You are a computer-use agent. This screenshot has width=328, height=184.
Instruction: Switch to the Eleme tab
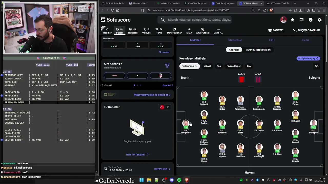305,40
